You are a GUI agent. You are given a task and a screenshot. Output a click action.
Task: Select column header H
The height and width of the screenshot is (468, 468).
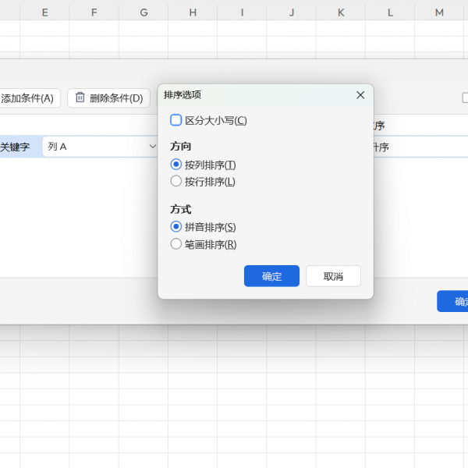coord(193,12)
